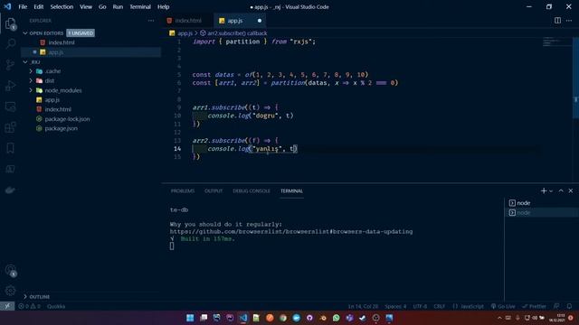This screenshot has height=325, width=579.
Task: Click Ln 14, Col 28 cursor position indicator
Action: (x=363, y=307)
